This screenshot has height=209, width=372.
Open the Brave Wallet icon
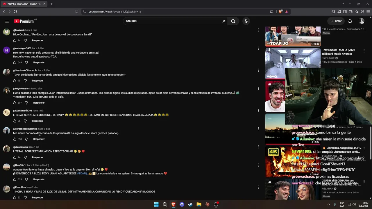tap(351, 12)
